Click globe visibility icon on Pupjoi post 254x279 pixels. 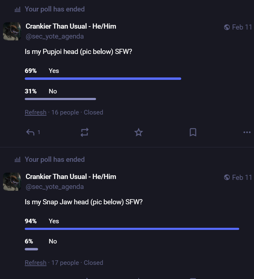click(x=227, y=27)
